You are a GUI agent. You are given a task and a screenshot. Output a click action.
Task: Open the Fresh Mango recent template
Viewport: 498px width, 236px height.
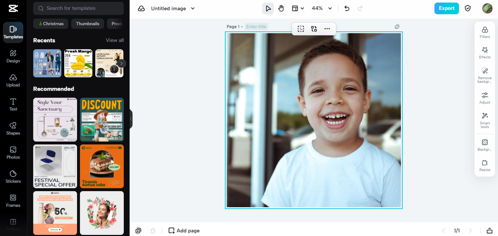coord(78,63)
